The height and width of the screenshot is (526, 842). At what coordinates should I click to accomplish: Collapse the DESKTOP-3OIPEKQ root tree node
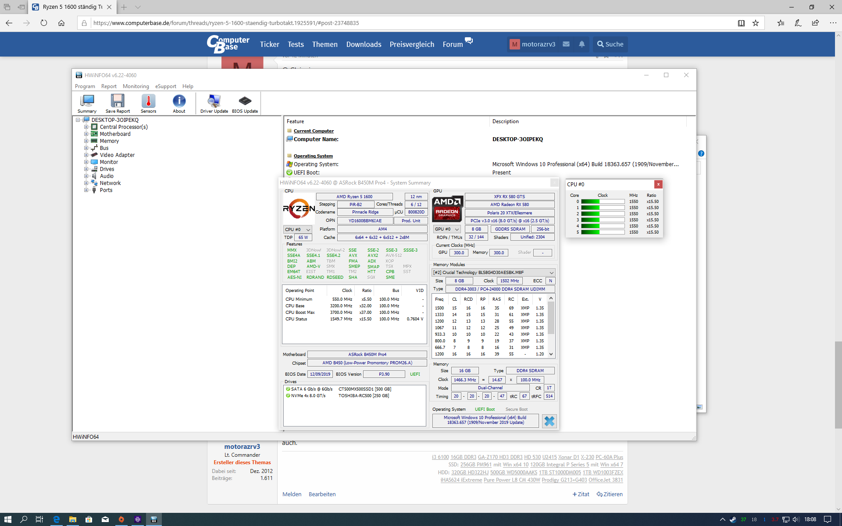78,120
